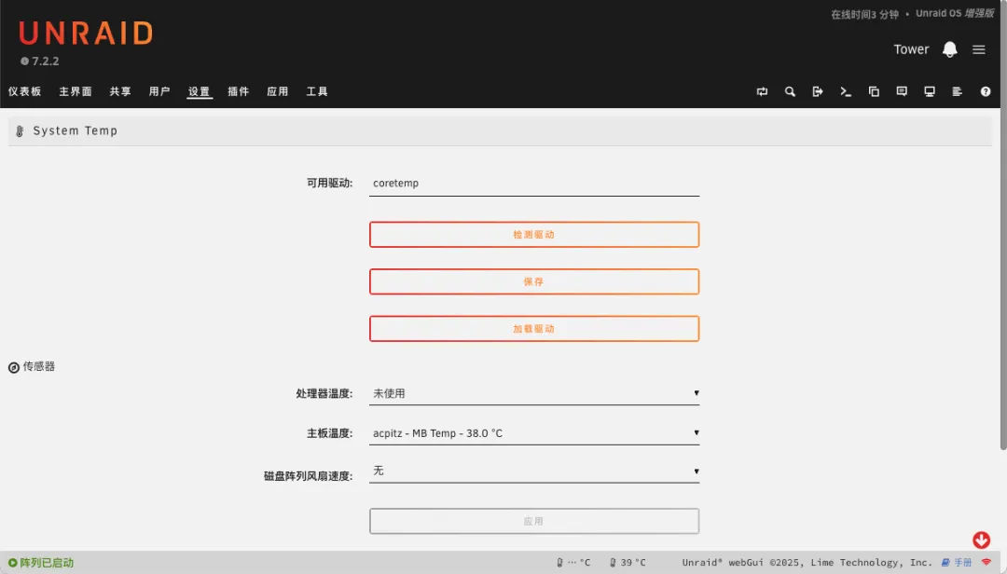
Task: Expand the 处理器温度 dropdown
Action: pyautogui.click(x=534, y=393)
